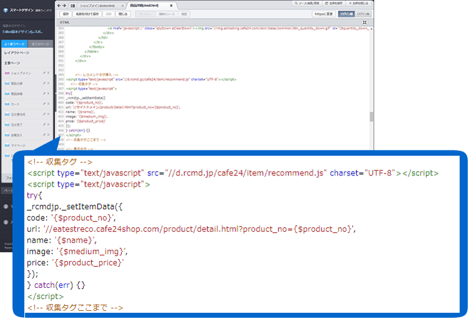
Task: Click X remove icon on 会員加入 row
Action: 48,134
